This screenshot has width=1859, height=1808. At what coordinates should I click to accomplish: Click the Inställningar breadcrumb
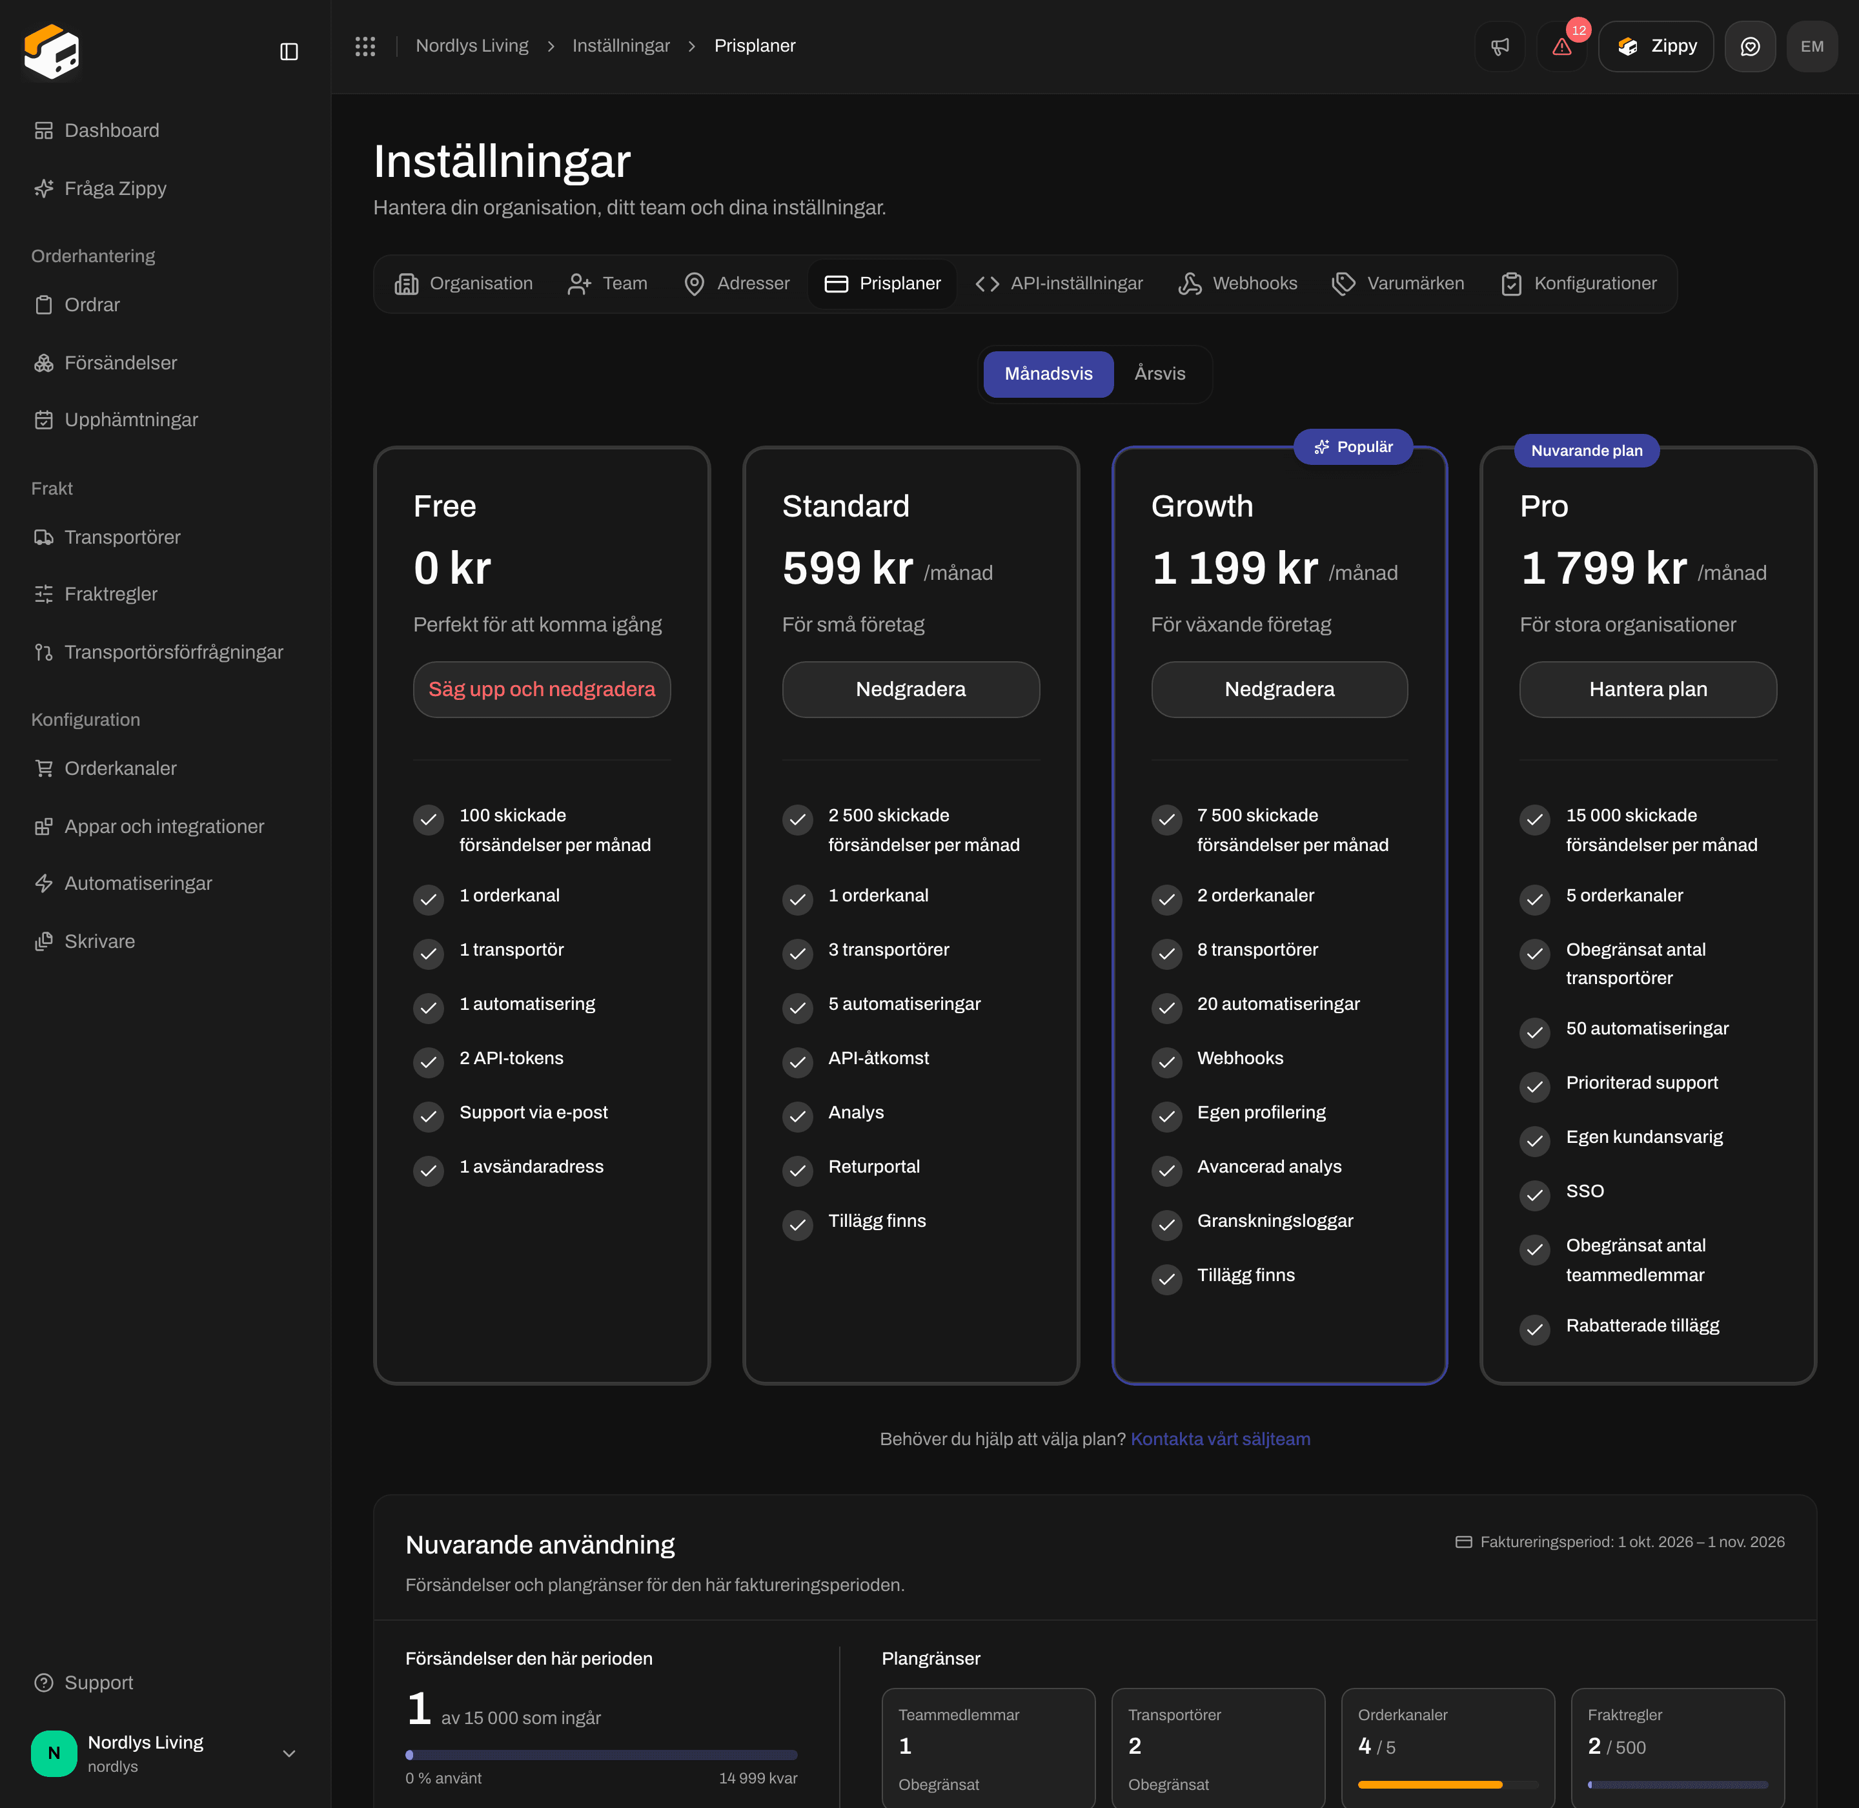(x=621, y=46)
